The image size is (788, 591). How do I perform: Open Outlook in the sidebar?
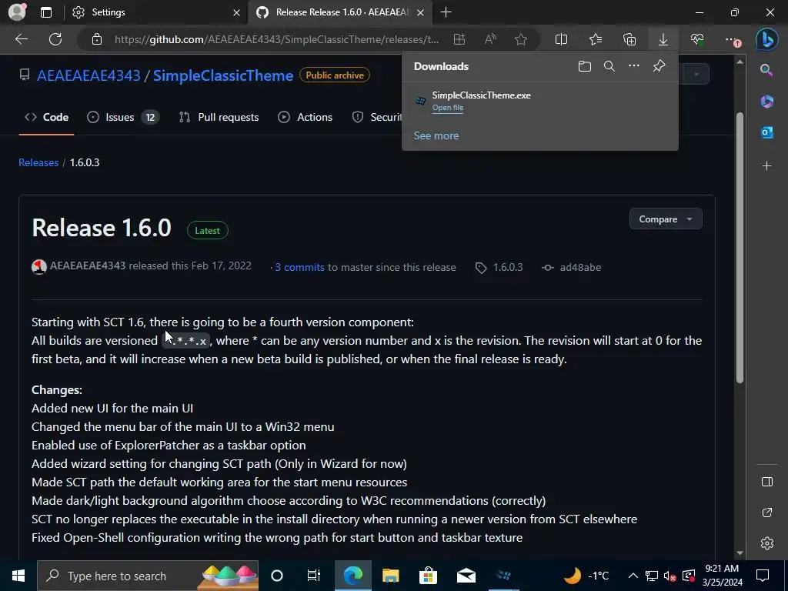tap(767, 132)
